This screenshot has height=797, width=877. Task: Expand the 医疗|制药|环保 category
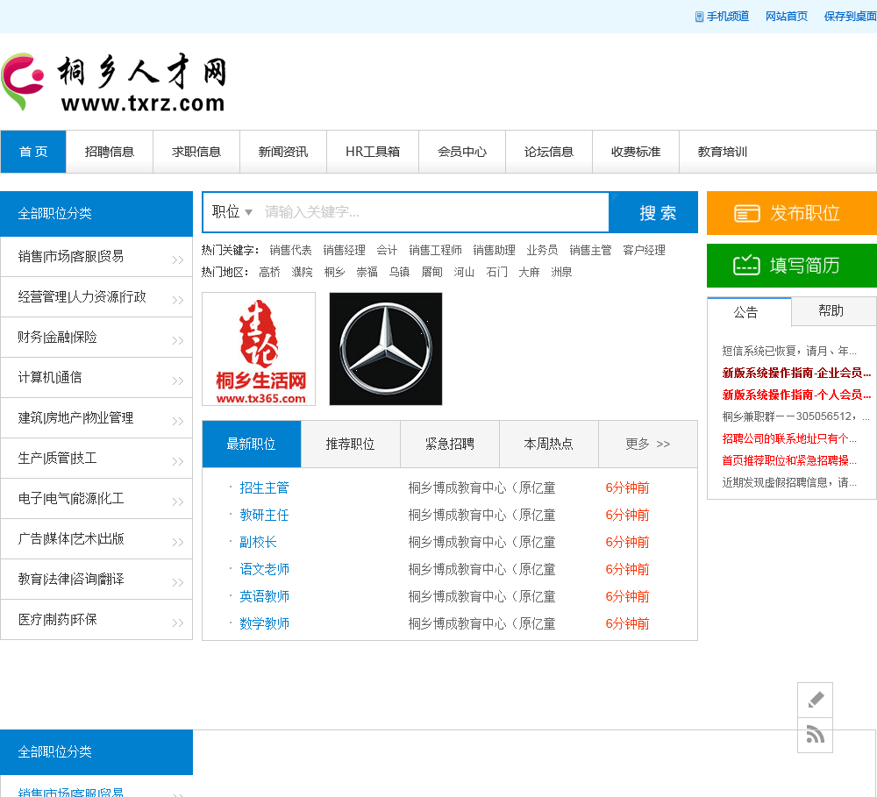[x=96, y=620]
